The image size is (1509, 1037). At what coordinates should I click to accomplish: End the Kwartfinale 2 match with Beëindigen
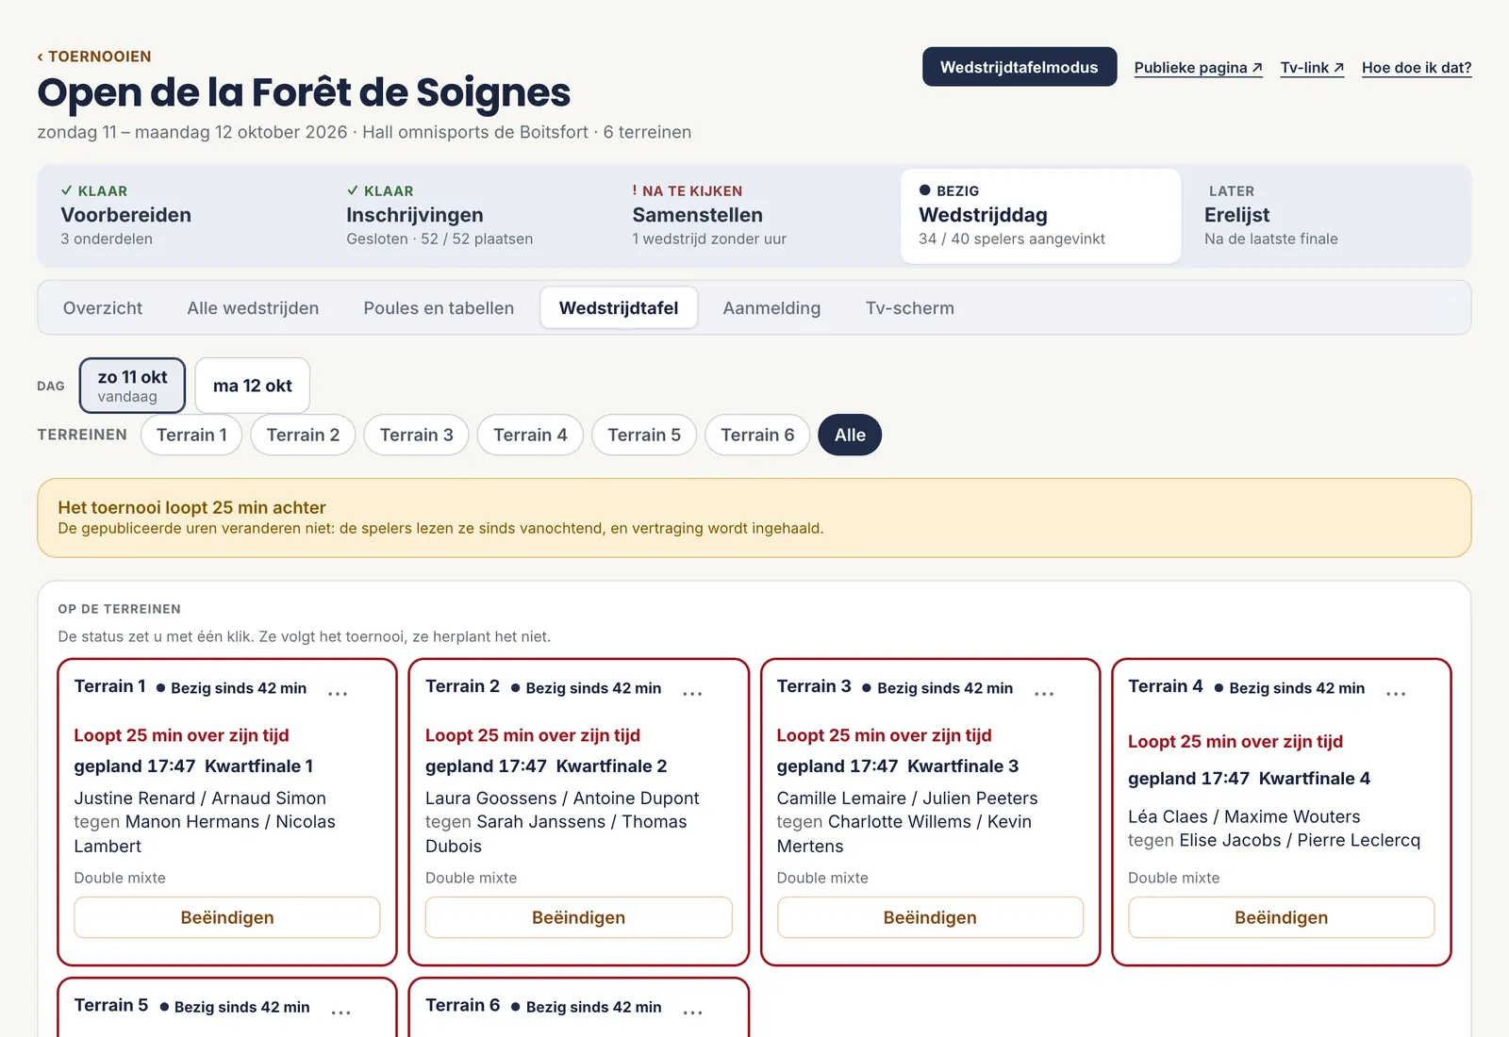(x=579, y=917)
